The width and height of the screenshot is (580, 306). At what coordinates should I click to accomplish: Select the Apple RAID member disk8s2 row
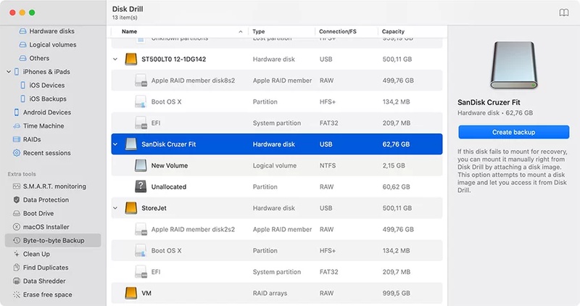277,80
